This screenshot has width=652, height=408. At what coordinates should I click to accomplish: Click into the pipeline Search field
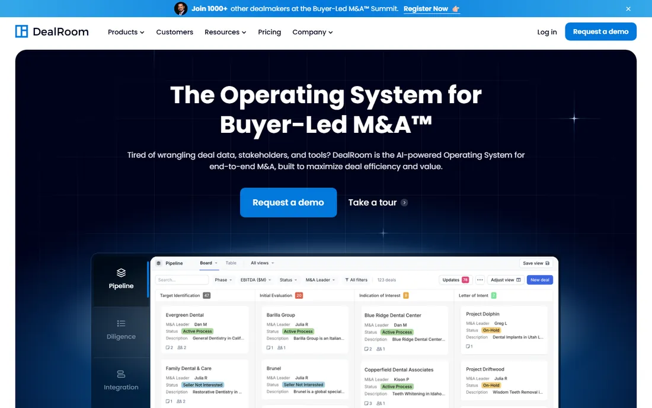182,280
